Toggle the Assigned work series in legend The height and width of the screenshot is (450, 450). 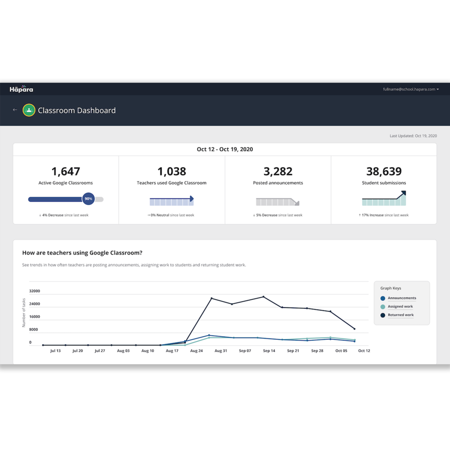[x=400, y=307]
